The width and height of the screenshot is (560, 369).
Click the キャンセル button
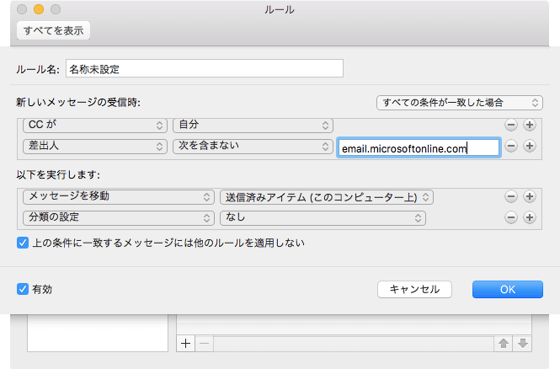pos(414,289)
